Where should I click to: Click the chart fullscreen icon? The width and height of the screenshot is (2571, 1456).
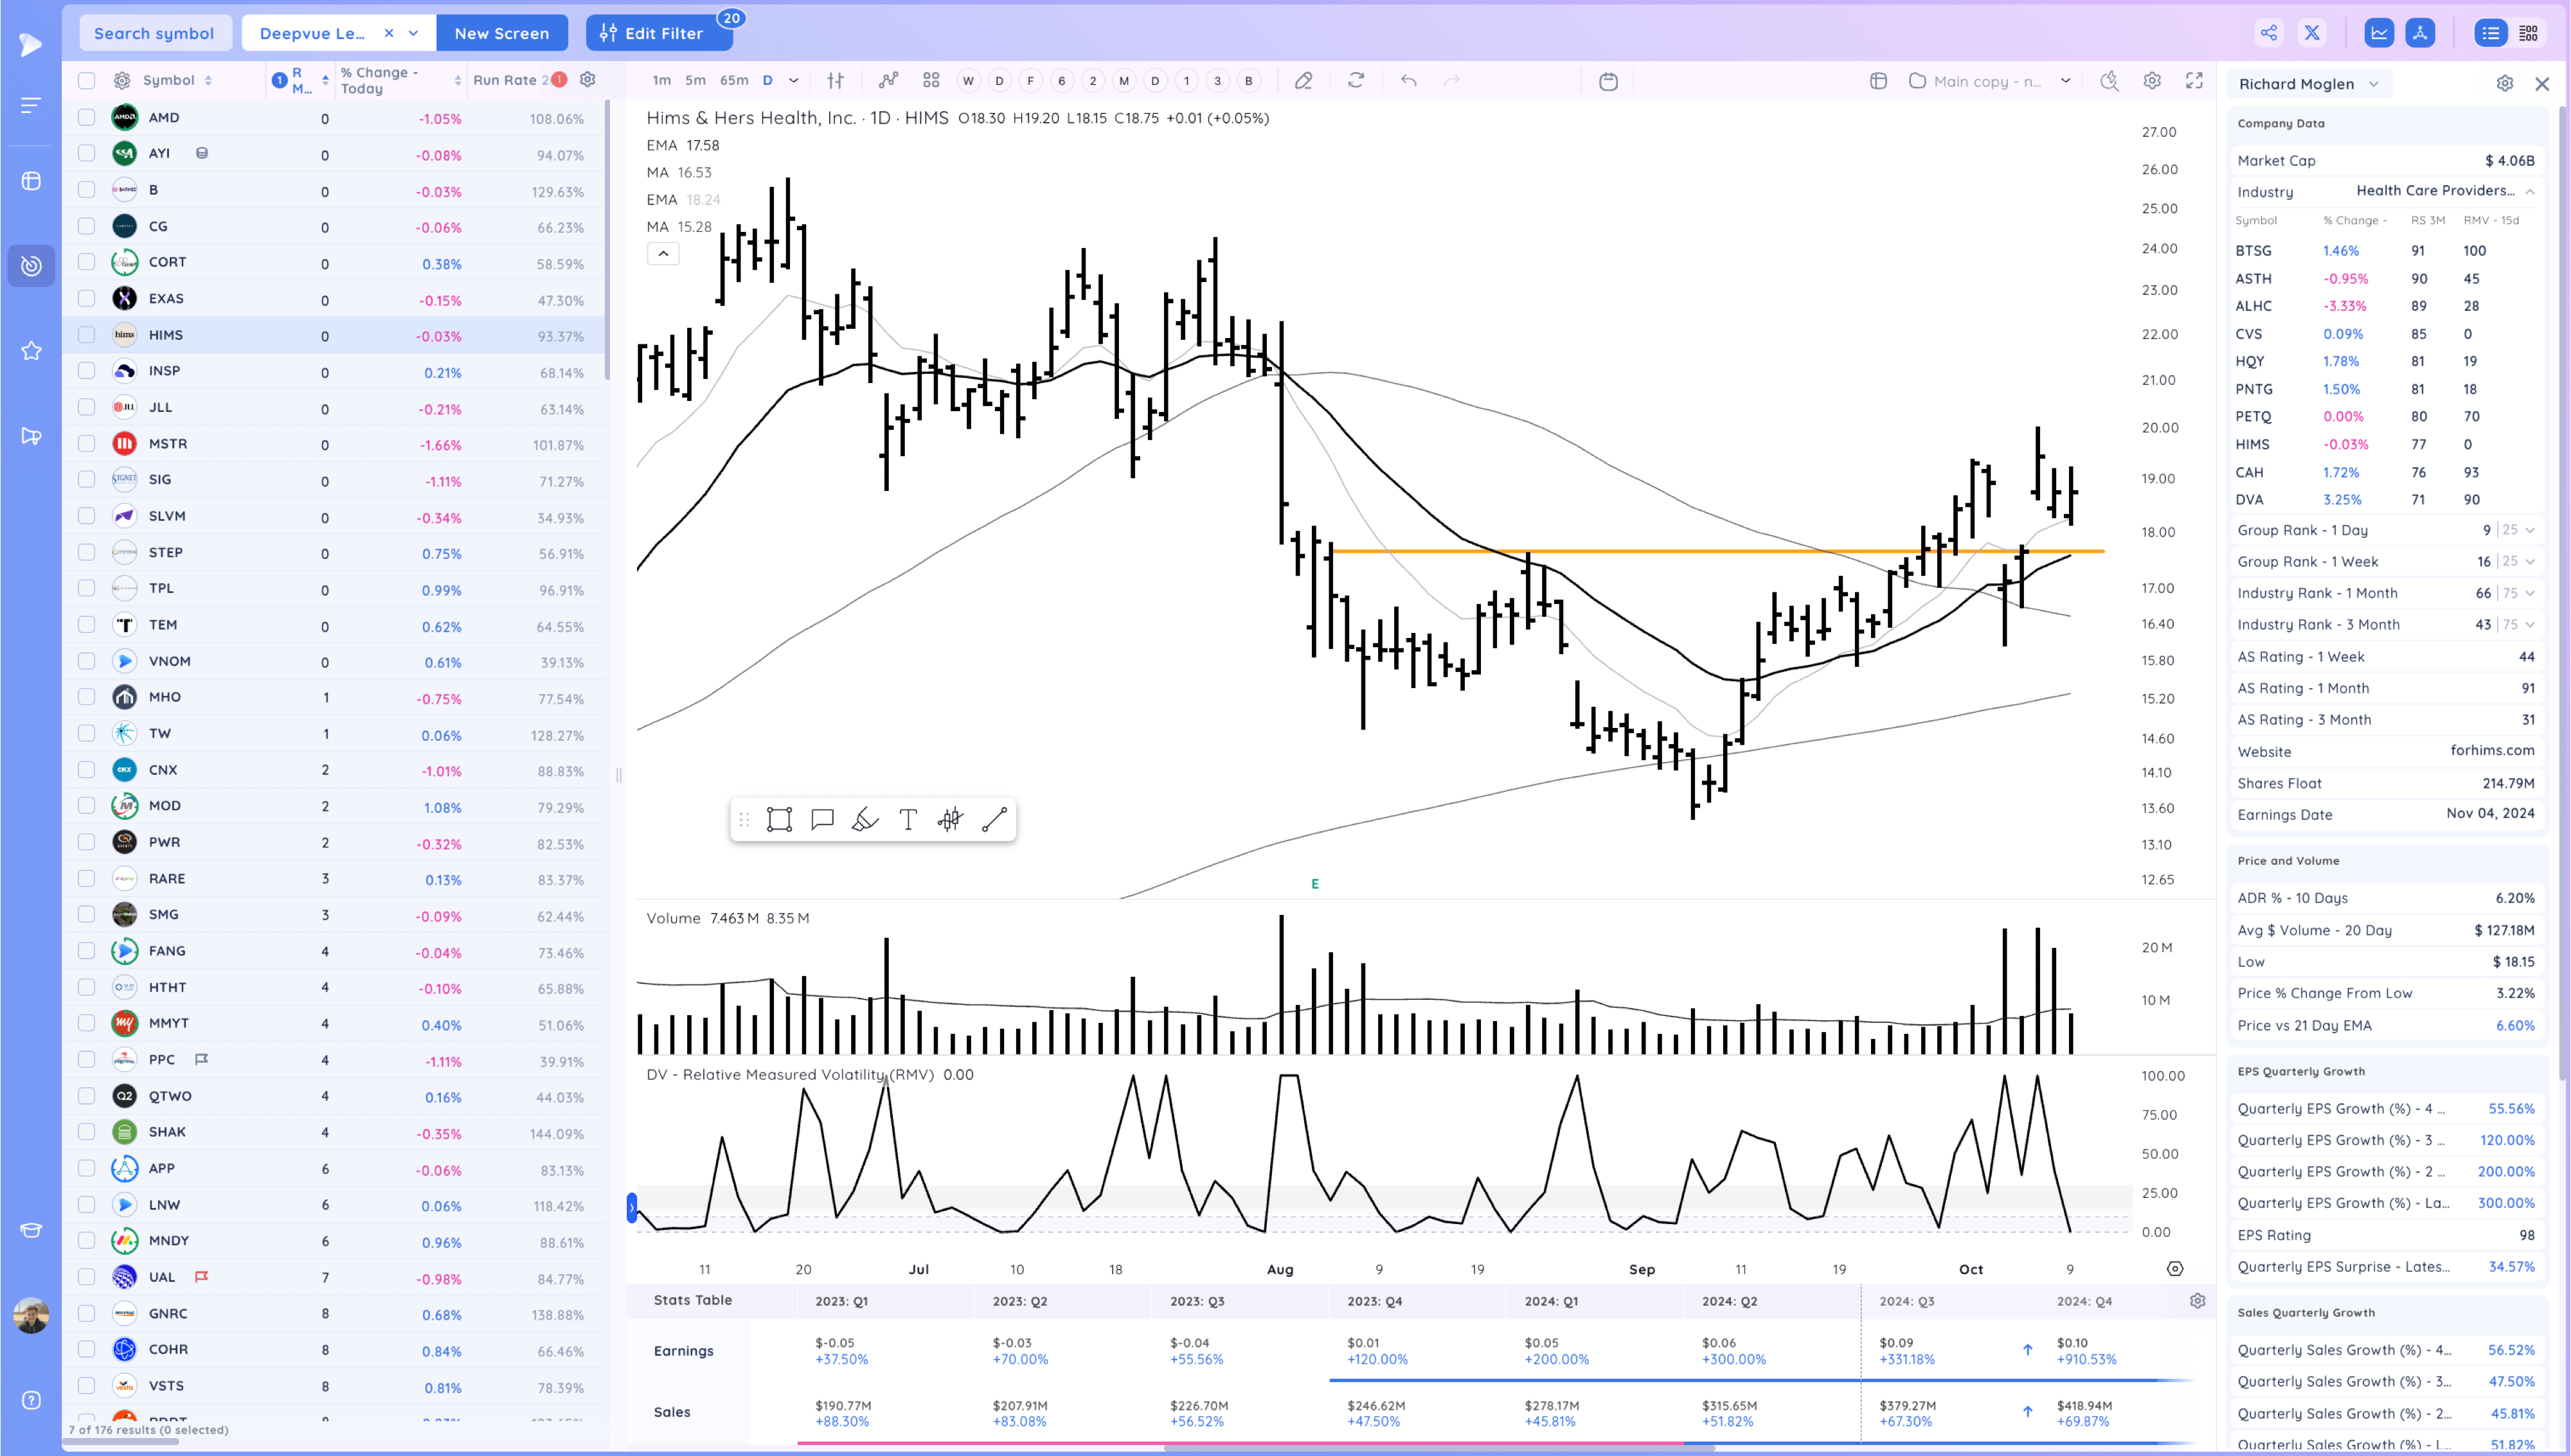point(2194,81)
